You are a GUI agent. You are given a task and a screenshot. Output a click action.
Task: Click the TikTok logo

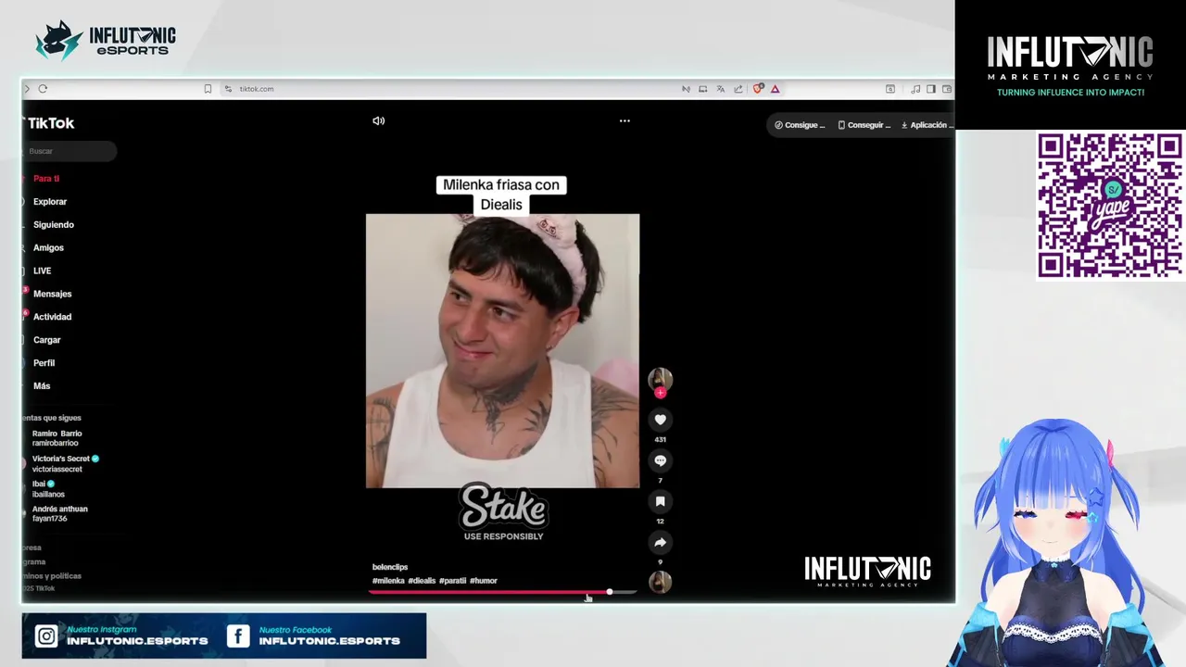pyautogui.click(x=50, y=123)
